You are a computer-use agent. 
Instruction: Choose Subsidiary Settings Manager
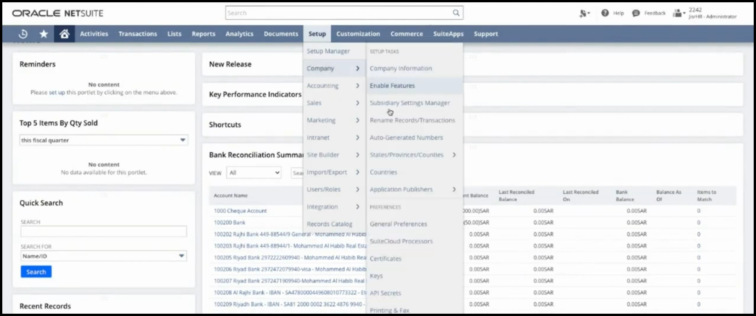pos(410,103)
